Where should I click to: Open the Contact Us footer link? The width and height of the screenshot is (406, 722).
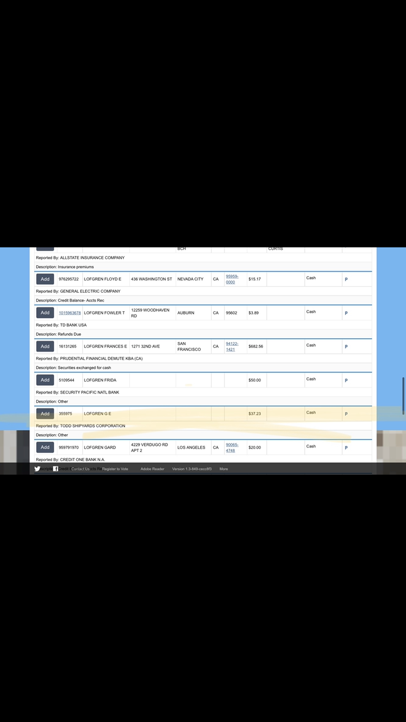pyautogui.click(x=80, y=469)
